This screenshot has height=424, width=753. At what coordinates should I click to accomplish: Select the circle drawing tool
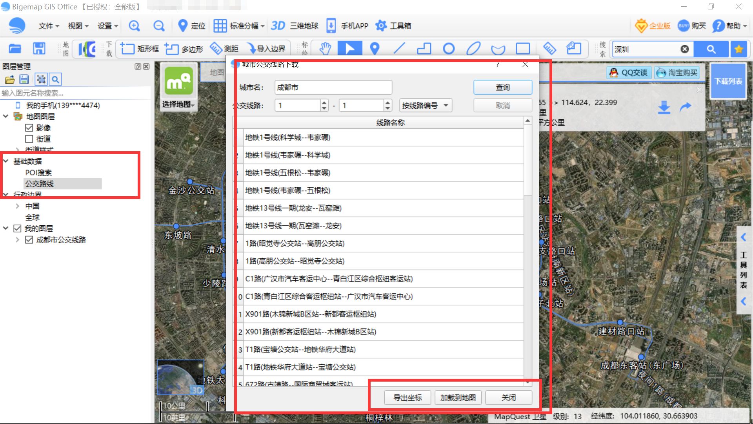(449, 49)
